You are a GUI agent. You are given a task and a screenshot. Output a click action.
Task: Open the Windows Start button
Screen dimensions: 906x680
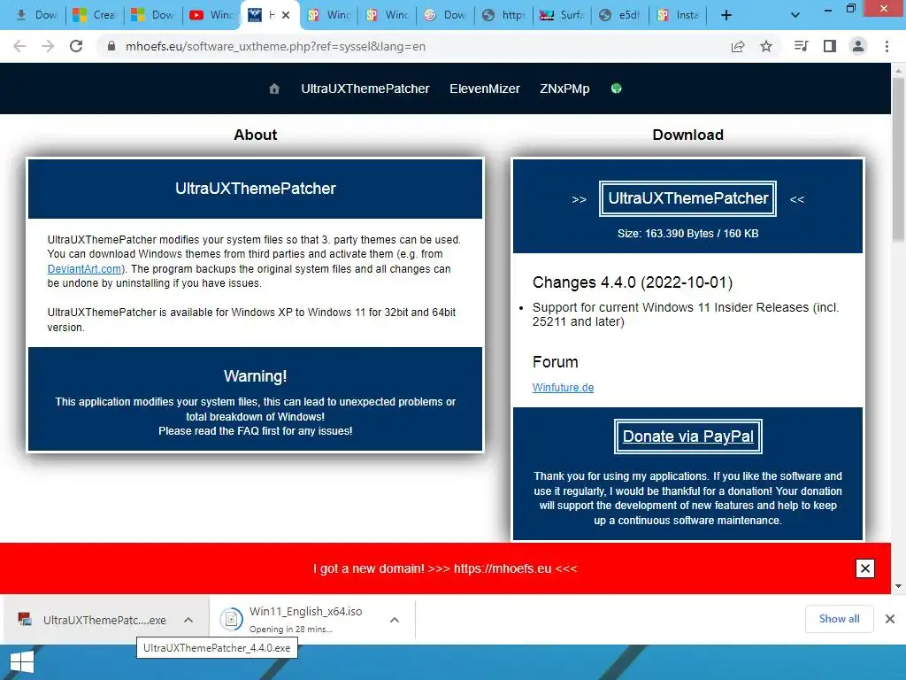click(22, 662)
